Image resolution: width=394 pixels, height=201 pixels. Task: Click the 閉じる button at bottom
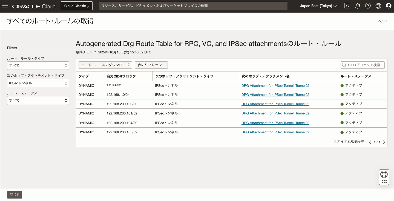14,195
